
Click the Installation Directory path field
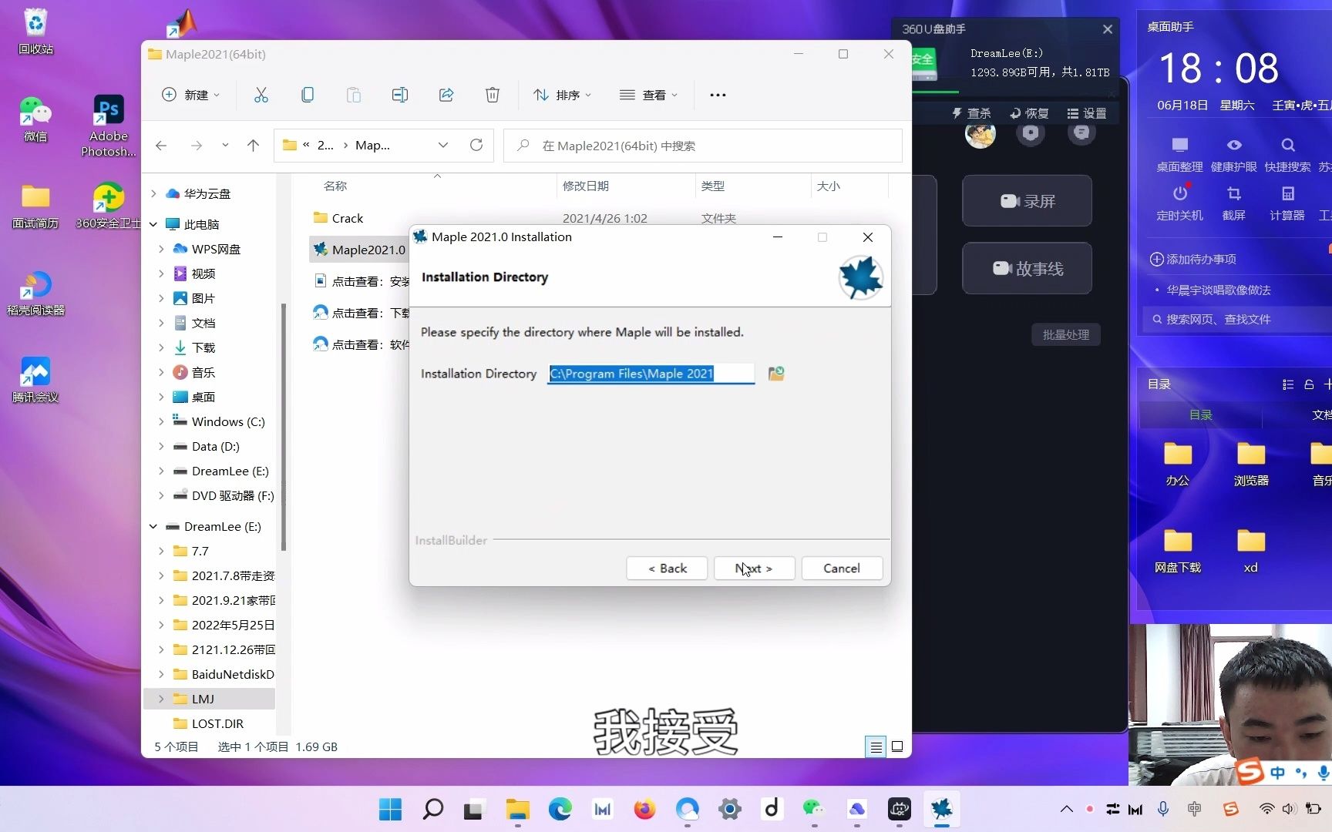pos(651,374)
